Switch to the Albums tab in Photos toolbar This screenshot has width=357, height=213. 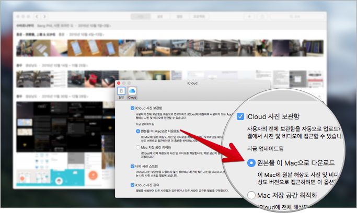pos(180,17)
